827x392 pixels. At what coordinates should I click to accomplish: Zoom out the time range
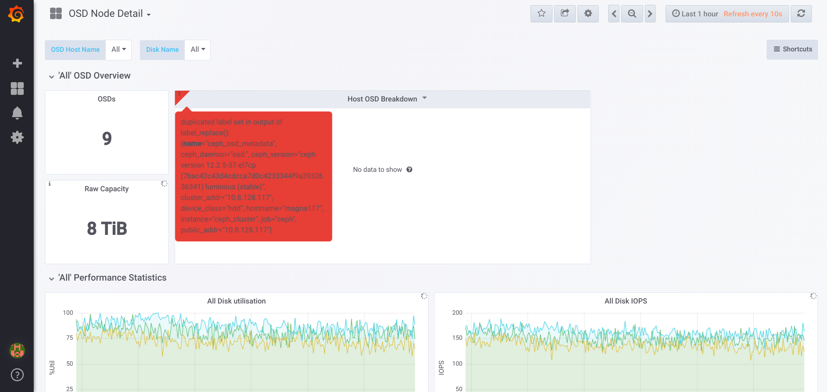(632, 13)
